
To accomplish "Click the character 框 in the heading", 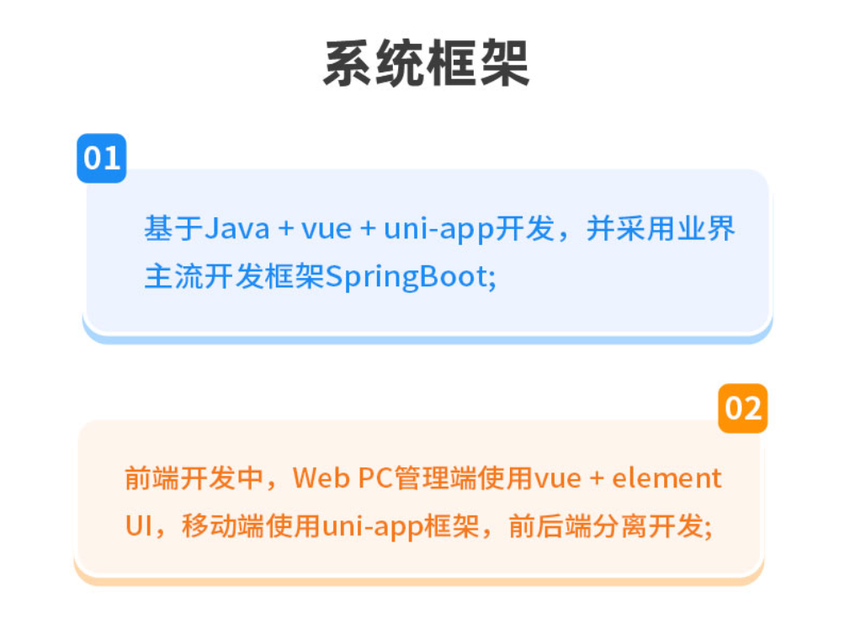I will 452,64.
